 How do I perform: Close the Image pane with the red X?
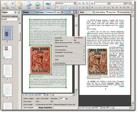pos(75,12)
